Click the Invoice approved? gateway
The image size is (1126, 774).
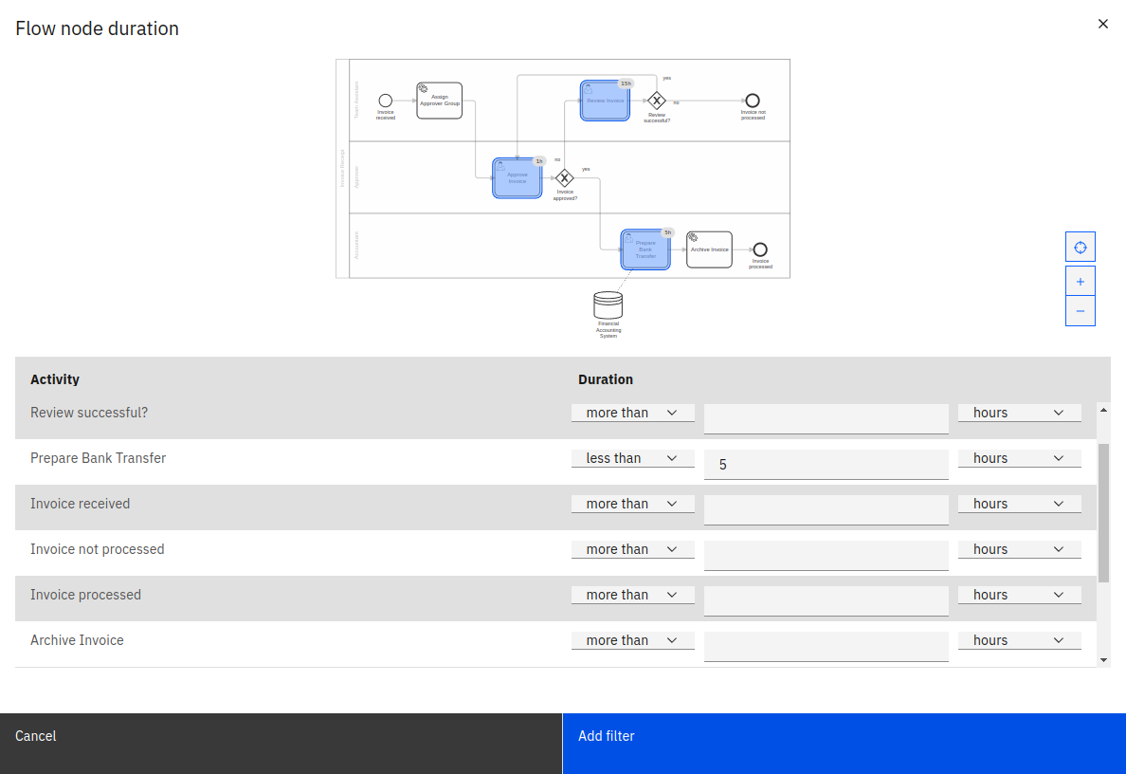(x=565, y=176)
